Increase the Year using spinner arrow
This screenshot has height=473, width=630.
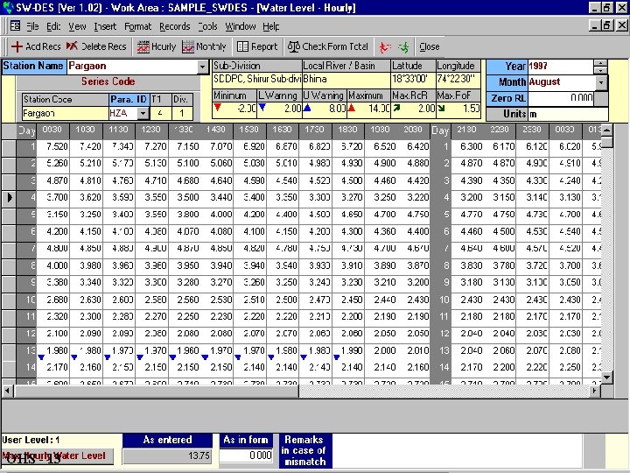[x=600, y=63]
